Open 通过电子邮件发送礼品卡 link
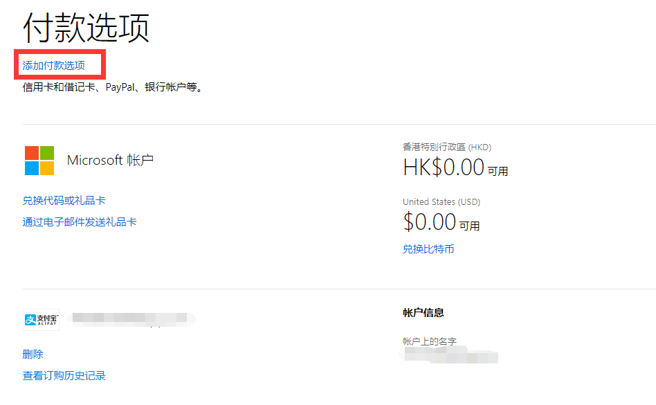Viewport: 656px width, 405px height. tap(78, 221)
